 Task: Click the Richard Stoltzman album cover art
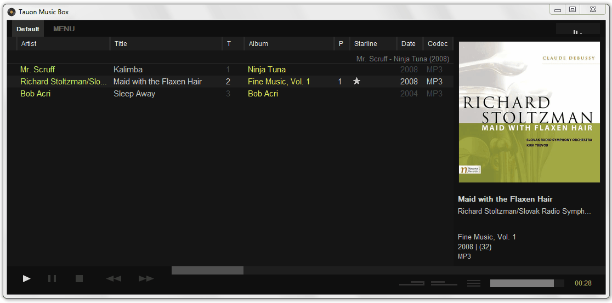coord(529,112)
